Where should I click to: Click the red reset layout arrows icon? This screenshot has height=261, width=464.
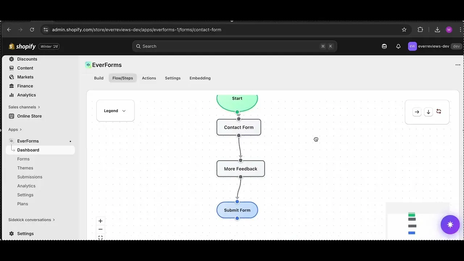(439, 112)
